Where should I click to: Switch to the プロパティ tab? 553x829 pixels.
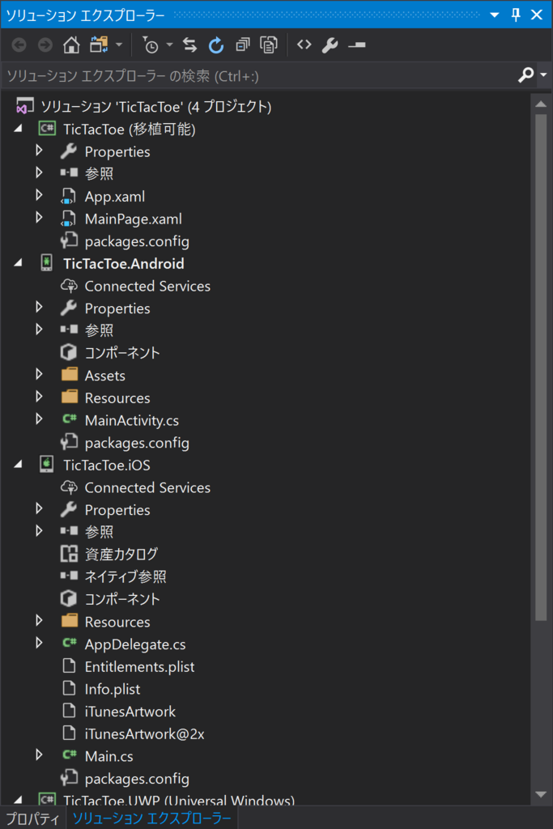pos(32,818)
